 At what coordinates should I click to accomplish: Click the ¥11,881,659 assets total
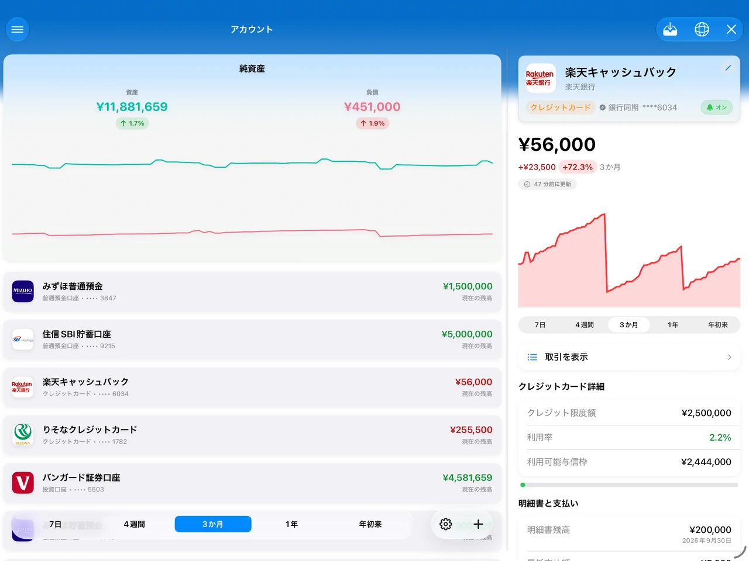132,107
